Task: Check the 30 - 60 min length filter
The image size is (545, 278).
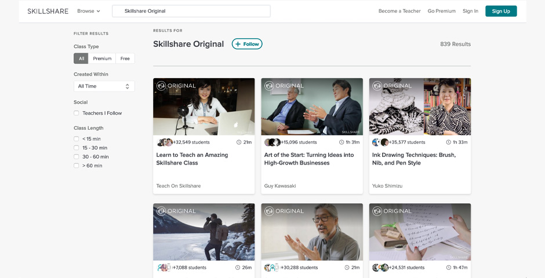Action: 76,157
